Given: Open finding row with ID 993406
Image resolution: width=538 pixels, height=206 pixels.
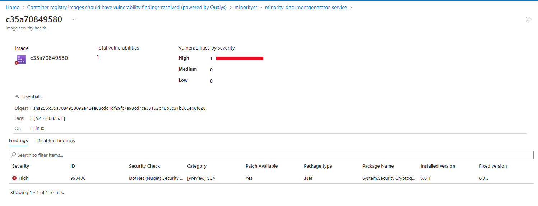Looking at the screenshot, I should (x=78, y=178).
